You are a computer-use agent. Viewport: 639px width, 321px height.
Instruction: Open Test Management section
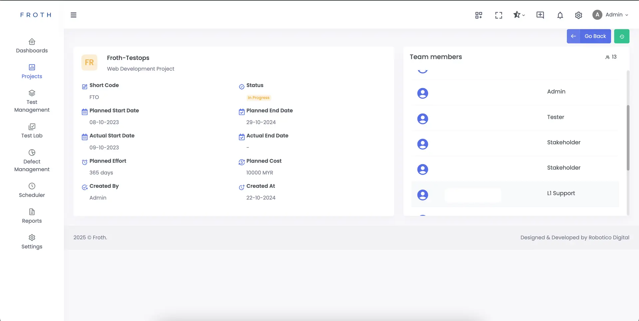point(32,101)
